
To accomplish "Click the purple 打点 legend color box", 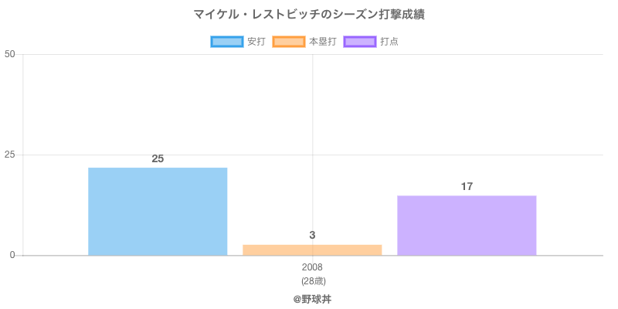I will (x=359, y=42).
